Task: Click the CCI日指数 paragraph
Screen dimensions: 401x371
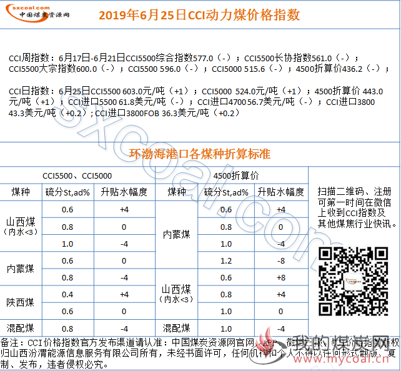Action: [196, 102]
